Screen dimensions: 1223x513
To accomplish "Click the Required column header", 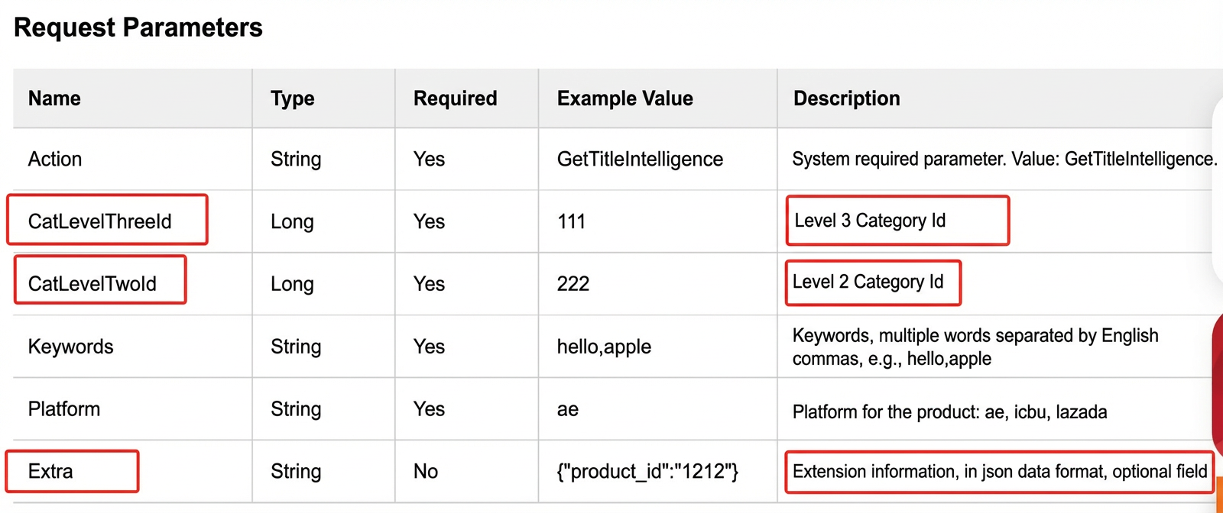I will 455,98.
